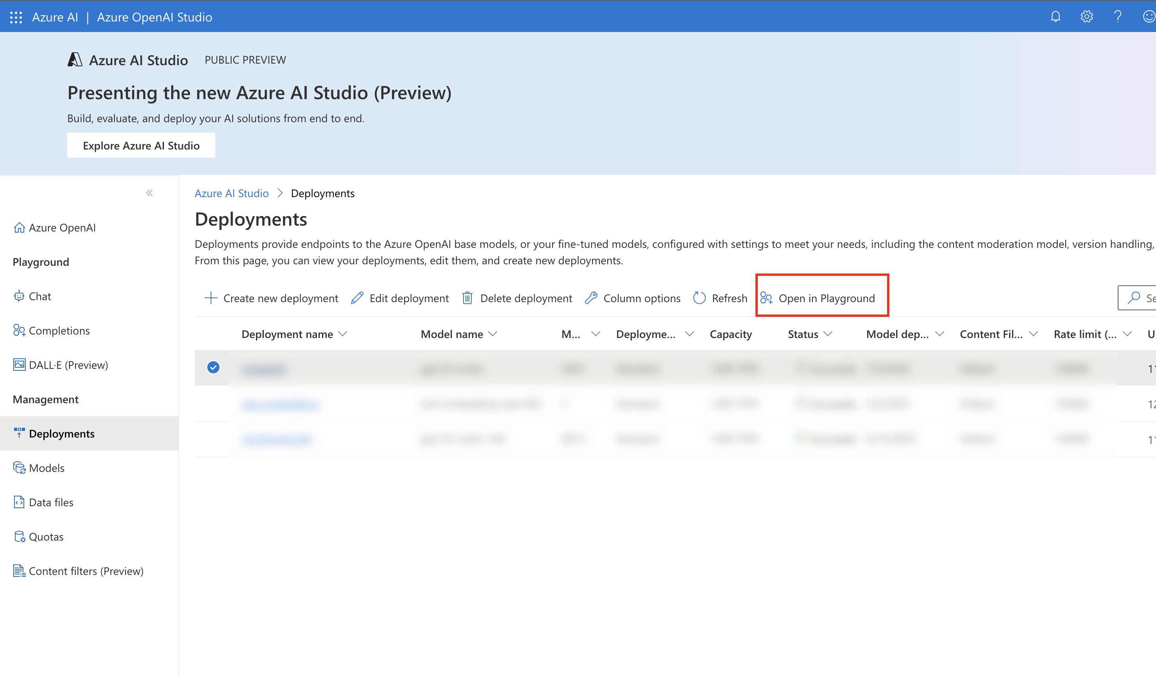Click the wrench column options icon
This screenshot has height=676, width=1156.
tap(591, 298)
